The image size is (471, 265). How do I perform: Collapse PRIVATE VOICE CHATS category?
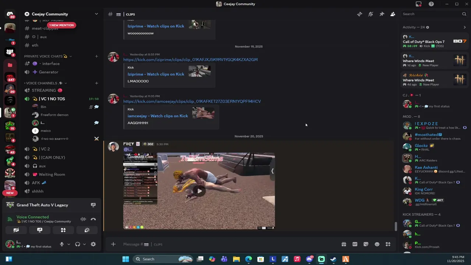click(x=48, y=56)
